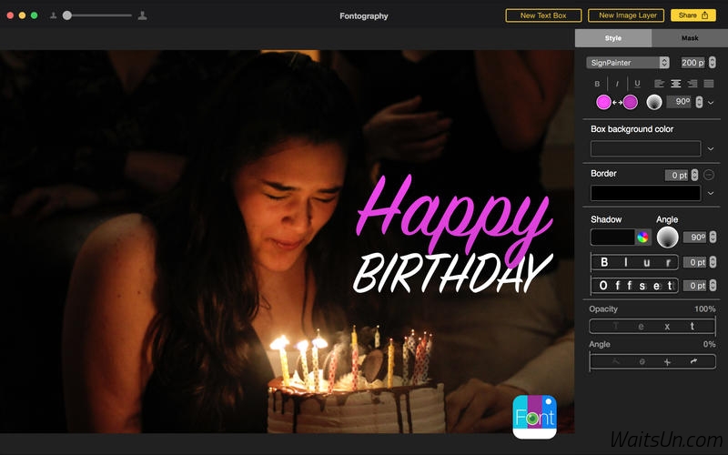The image size is (728, 455).
Task: Pick the first magenta gradient color swatch
Action: [x=602, y=102]
